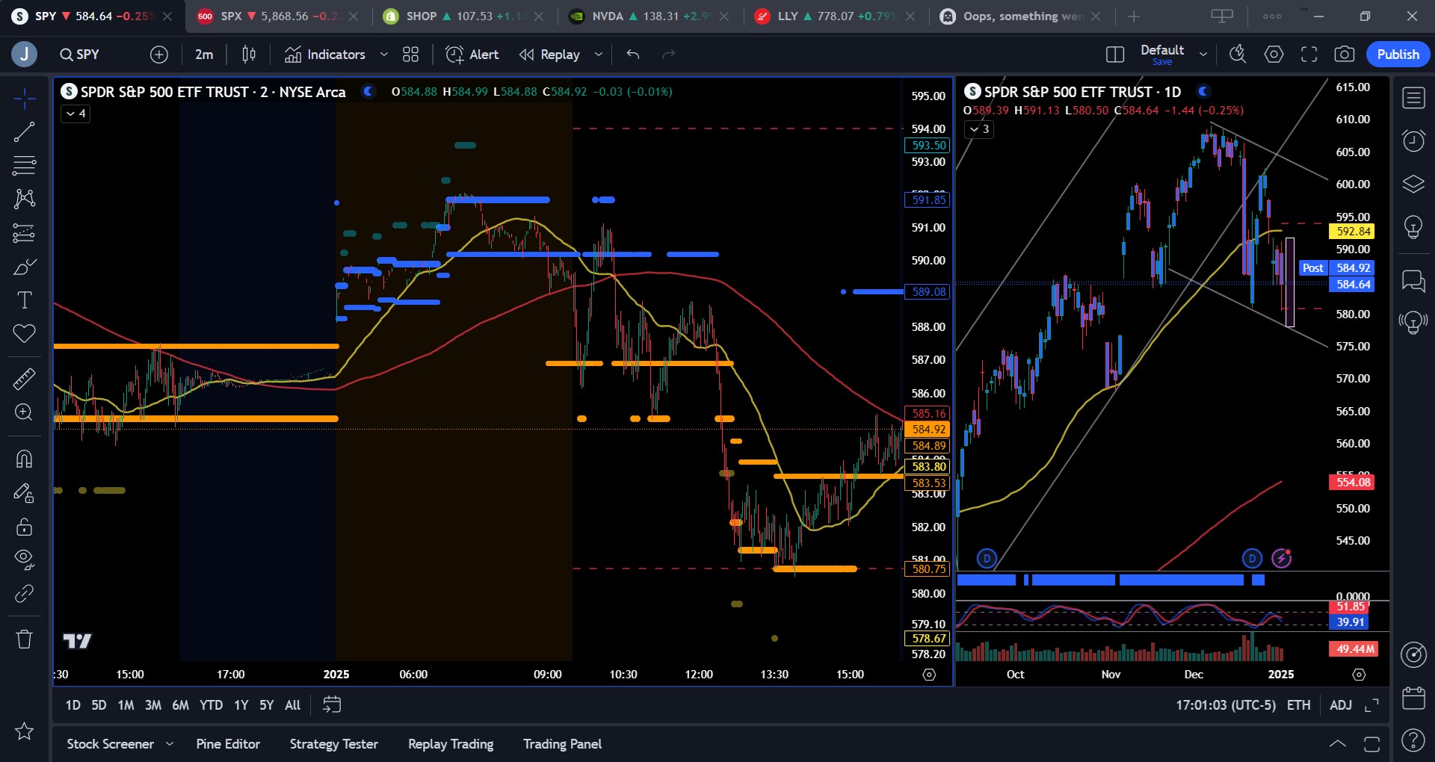Take a chart snapshot
Image resolution: width=1435 pixels, height=762 pixels.
pos(1344,54)
